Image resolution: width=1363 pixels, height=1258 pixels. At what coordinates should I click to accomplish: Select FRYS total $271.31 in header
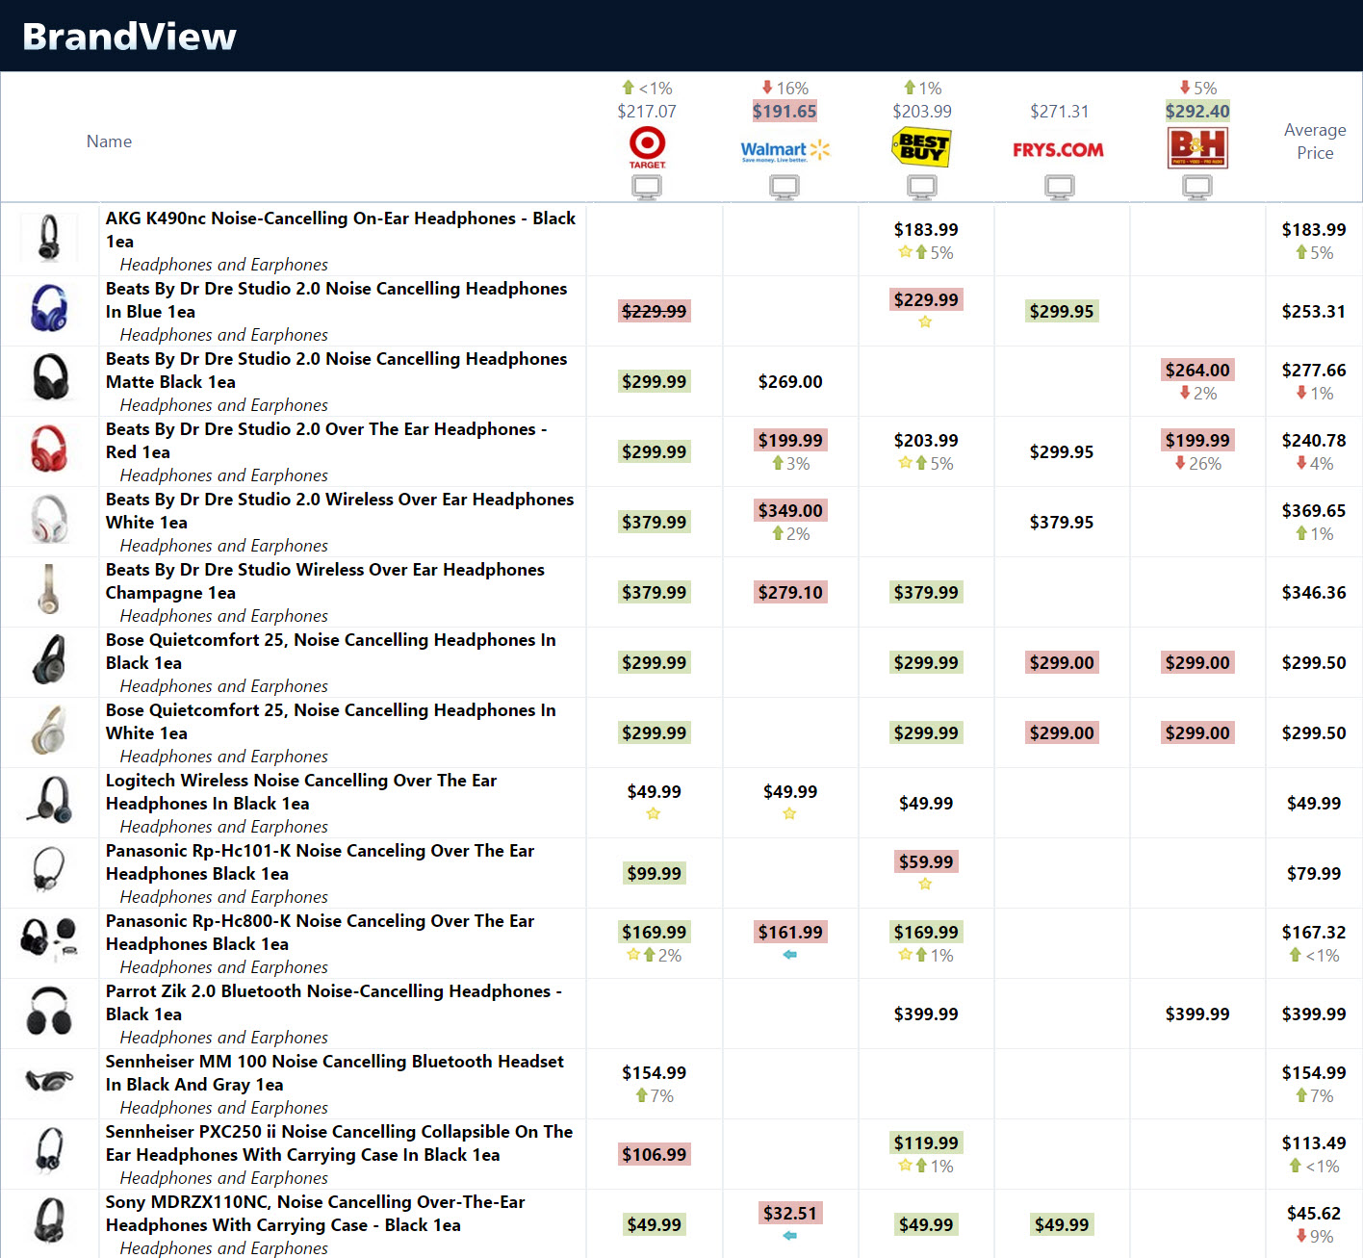coord(1060,112)
